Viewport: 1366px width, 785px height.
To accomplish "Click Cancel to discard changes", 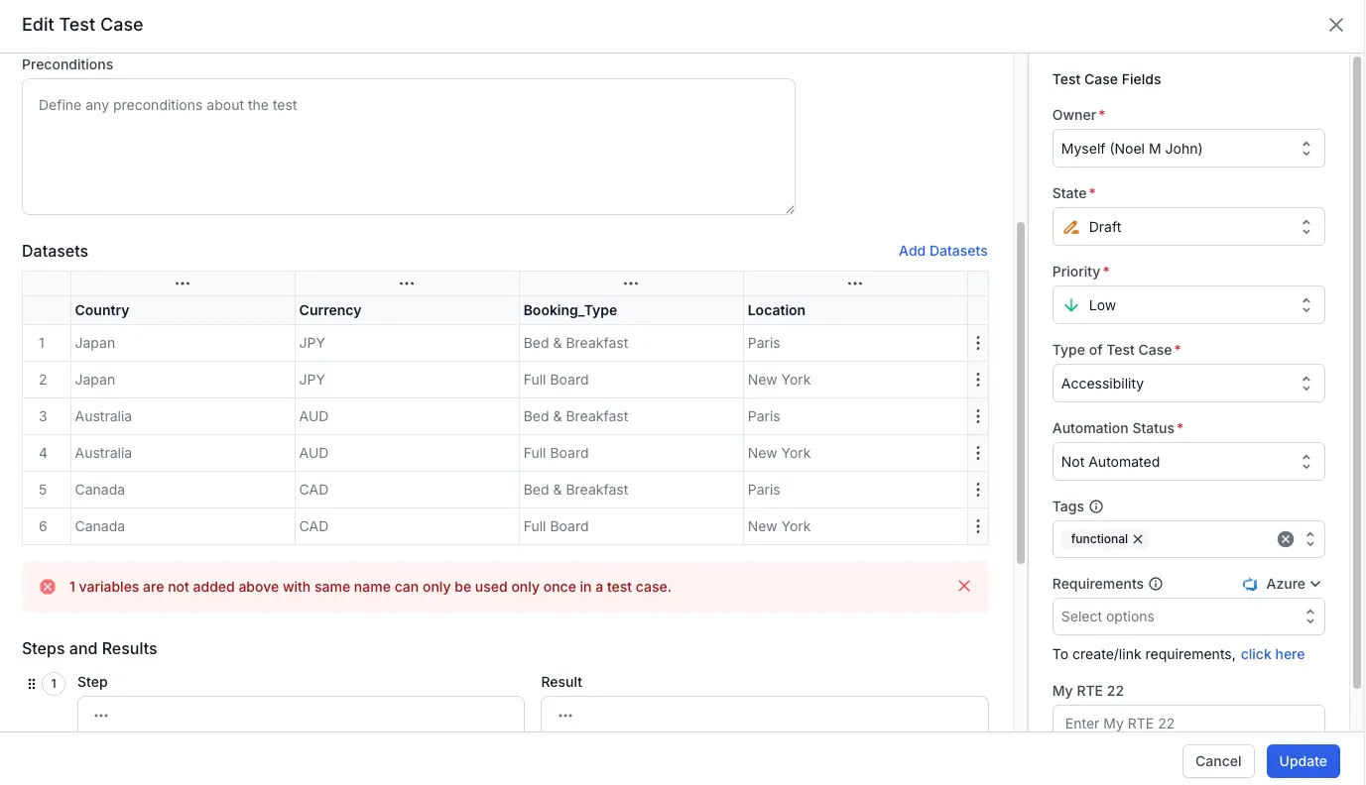I will click(1217, 761).
